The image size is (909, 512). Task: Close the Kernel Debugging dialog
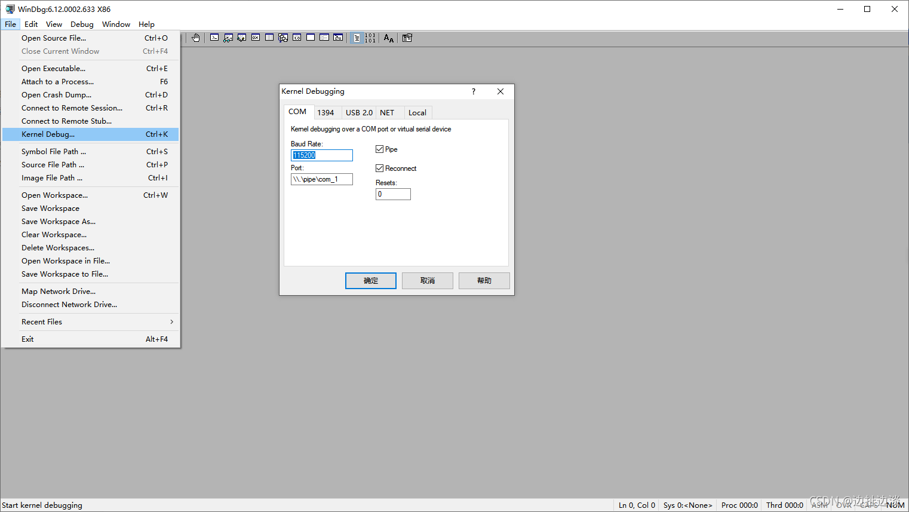coord(500,91)
